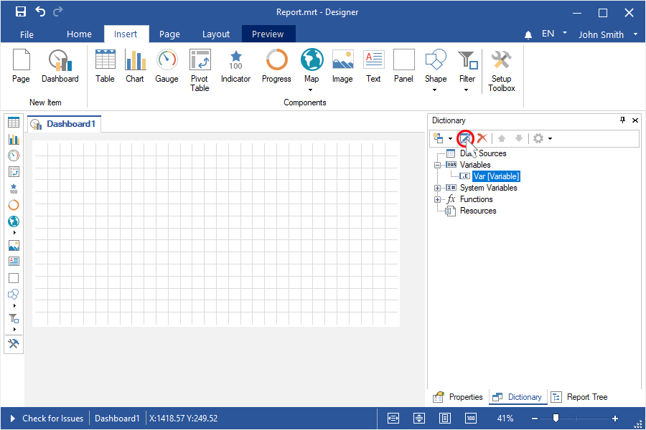Open the notifications bell

point(528,34)
